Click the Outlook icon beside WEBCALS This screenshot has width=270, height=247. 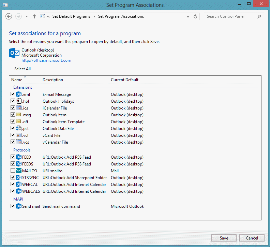click(x=19, y=191)
